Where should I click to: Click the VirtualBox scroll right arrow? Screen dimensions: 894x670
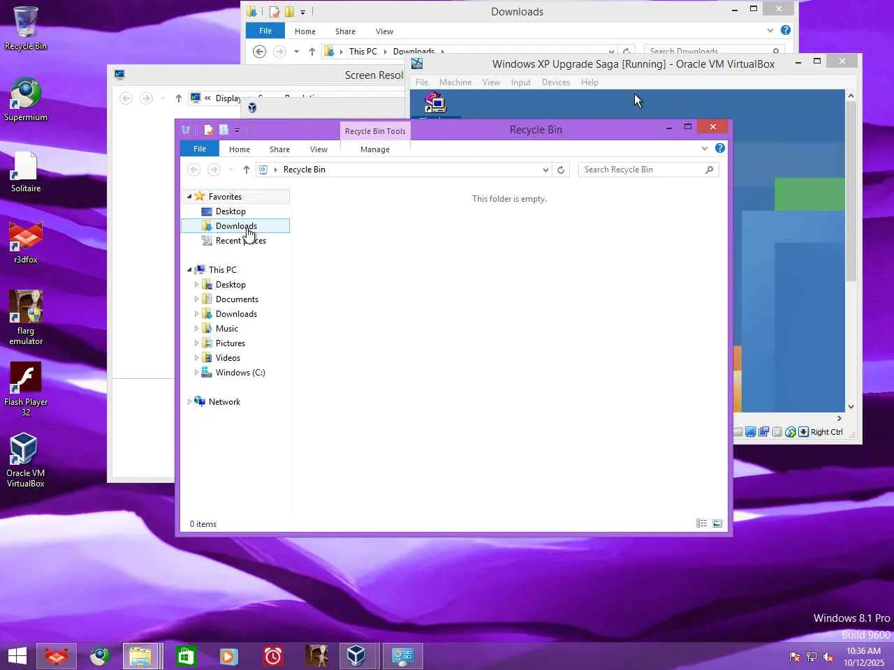pyautogui.click(x=840, y=419)
